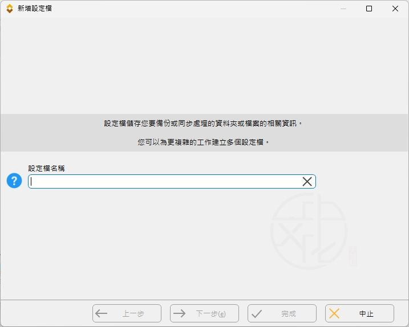Viewport: 409px width, 327px height.
Task: Close the 新增設定檔 window
Action: pyautogui.click(x=395, y=9)
